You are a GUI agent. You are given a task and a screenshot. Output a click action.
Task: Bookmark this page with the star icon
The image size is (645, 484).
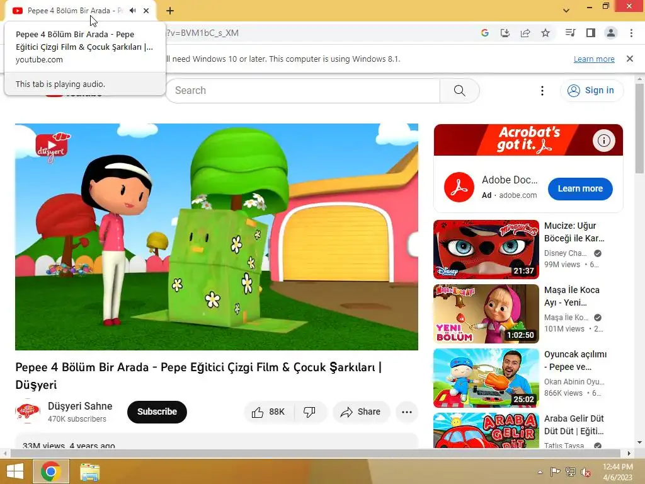coord(545,33)
